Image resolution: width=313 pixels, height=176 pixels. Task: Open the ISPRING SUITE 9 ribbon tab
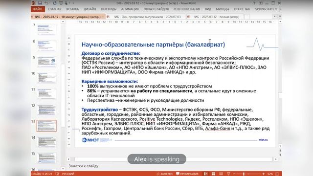tap(266, 9)
